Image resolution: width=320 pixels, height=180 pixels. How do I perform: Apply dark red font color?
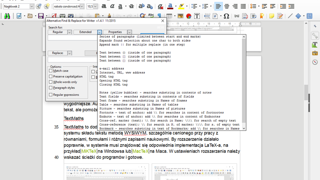(x=170, y=6)
